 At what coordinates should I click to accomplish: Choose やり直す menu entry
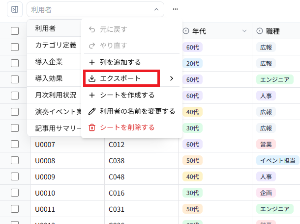132,46
